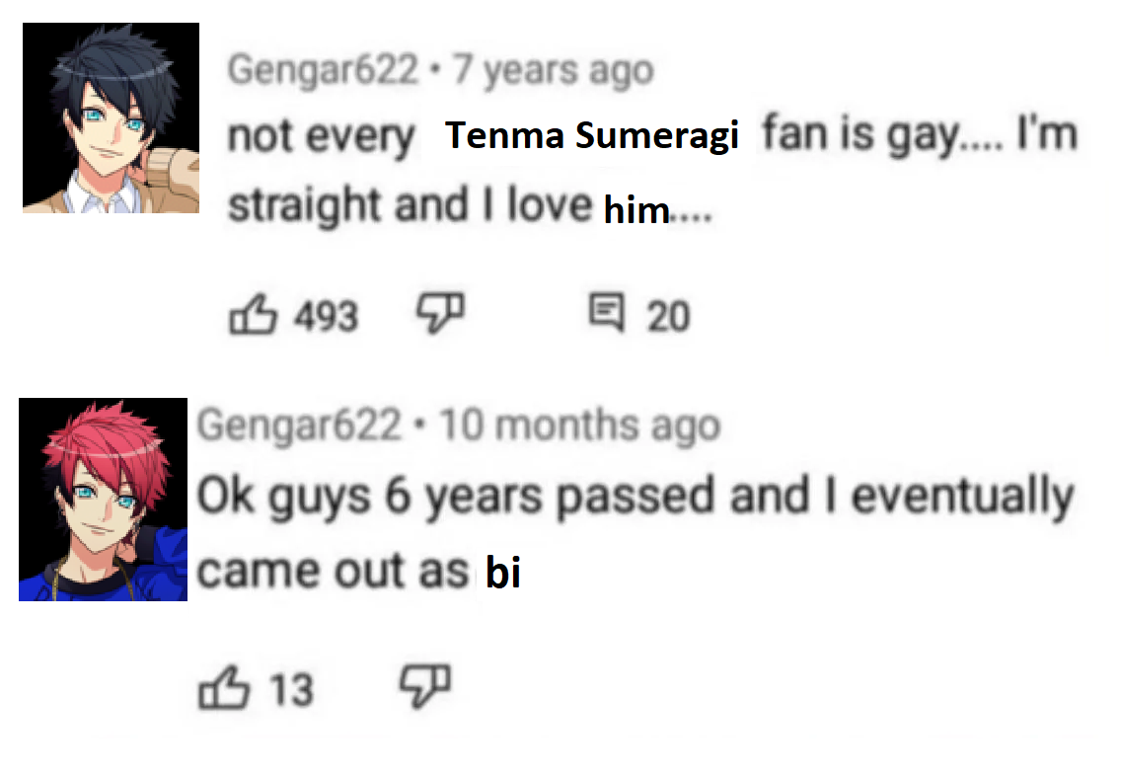1121x776 pixels.
Task: Thumbs down the 10-months-ago comment
Action: pyautogui.click(x=424, y=683)
